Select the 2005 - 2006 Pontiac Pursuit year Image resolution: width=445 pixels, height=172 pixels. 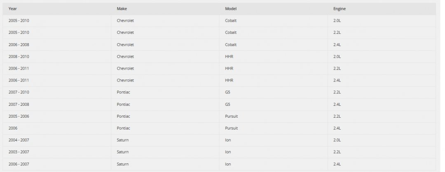(x=19, y=116)
